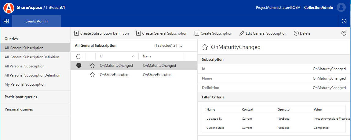Open the app grid launcher icon

point(6,21)
